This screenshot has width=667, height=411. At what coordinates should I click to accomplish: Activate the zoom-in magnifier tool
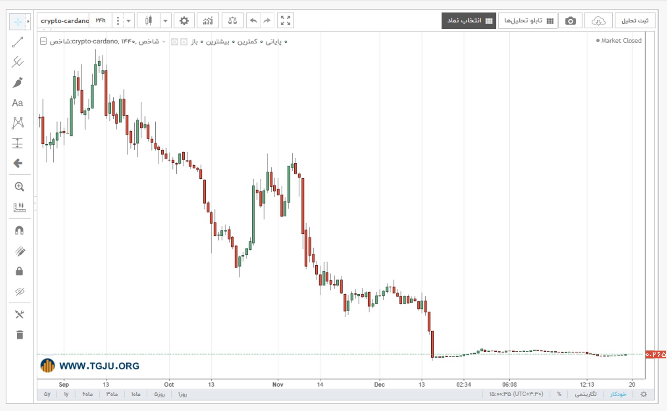(x=19, y=187)
